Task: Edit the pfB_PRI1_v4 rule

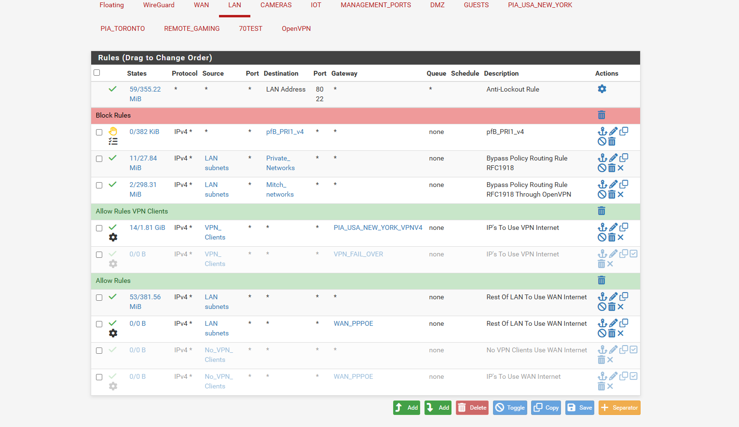Action: pyautogui.click(x=613, y=131)
